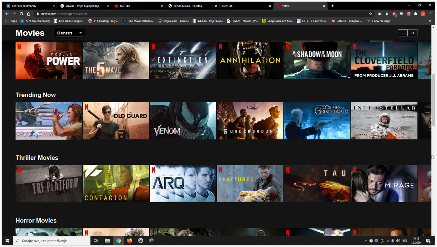This screenshot has height=247, width=437.
Task: Open the serijala.com bookmark
Action: point(173,21)
